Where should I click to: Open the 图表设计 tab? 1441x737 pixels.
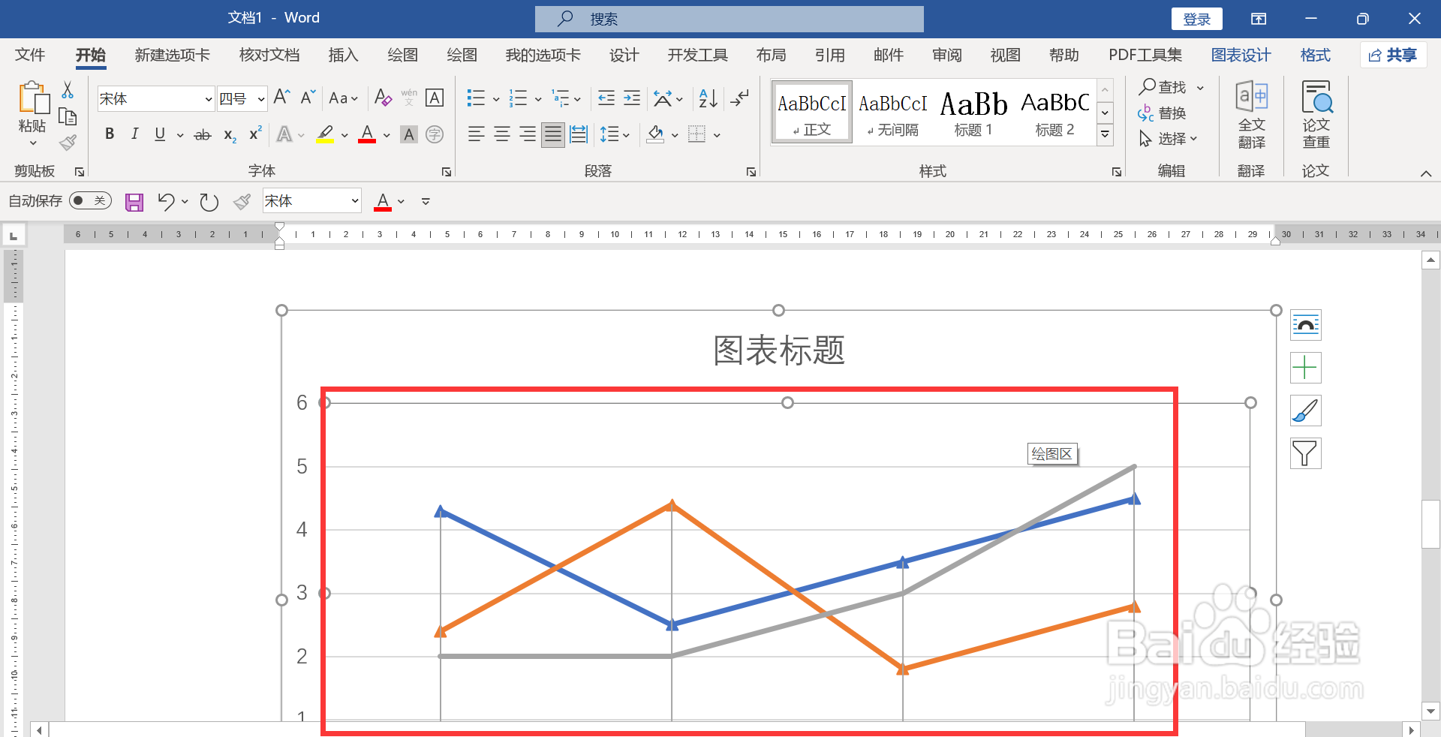(x=1241, y=55)
